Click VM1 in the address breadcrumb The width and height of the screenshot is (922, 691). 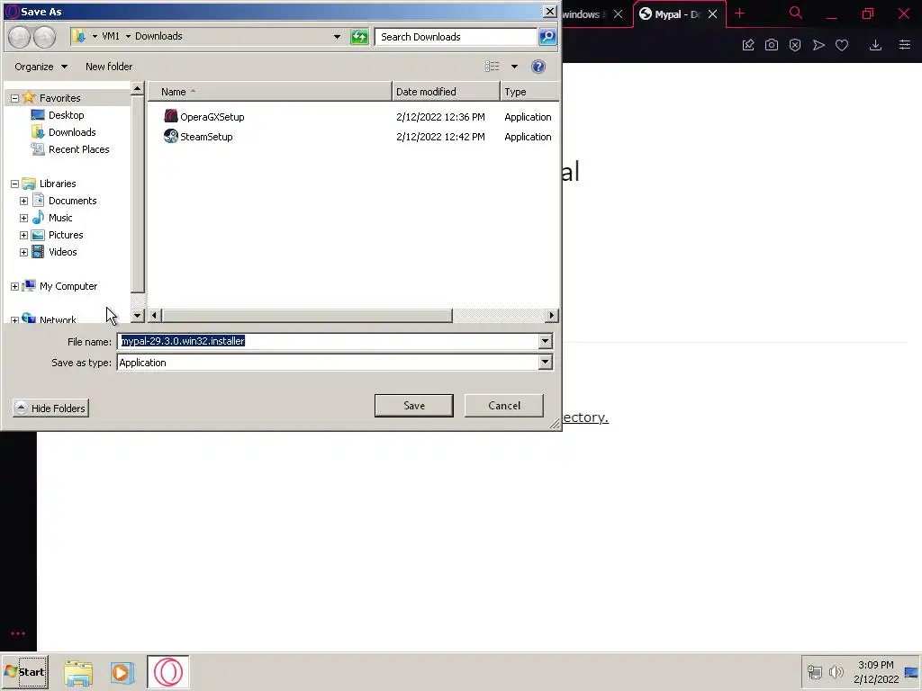tap(111, 36)
